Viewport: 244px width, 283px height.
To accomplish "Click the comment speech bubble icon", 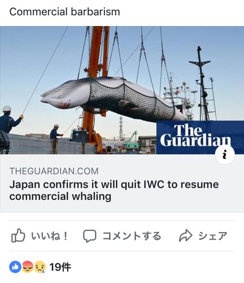I will click(x=90, y=236).
